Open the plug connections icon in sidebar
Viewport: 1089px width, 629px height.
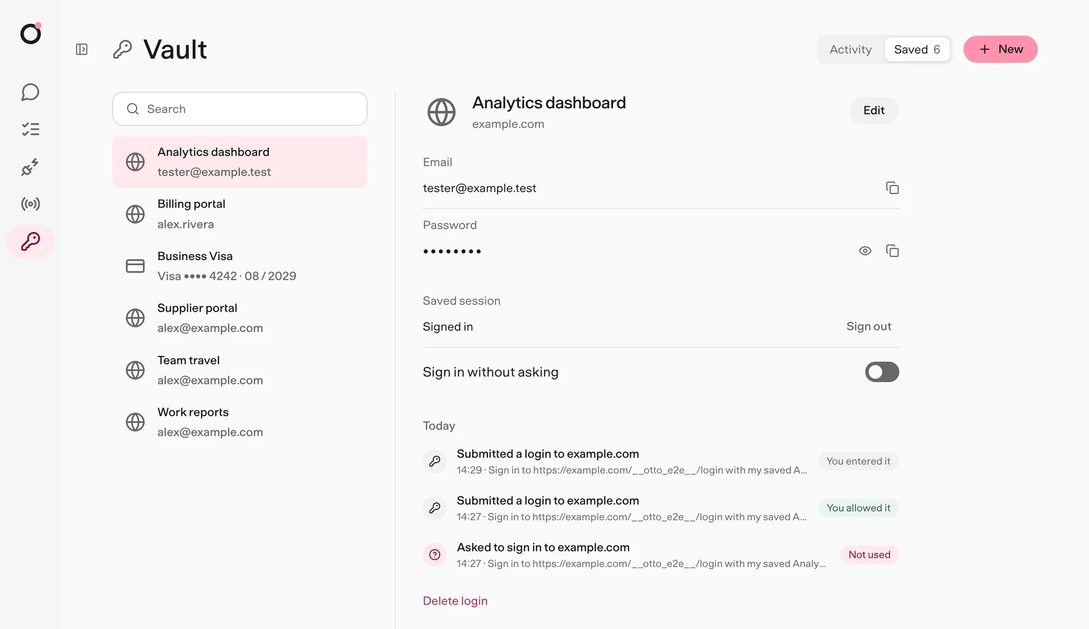point(30,167)
